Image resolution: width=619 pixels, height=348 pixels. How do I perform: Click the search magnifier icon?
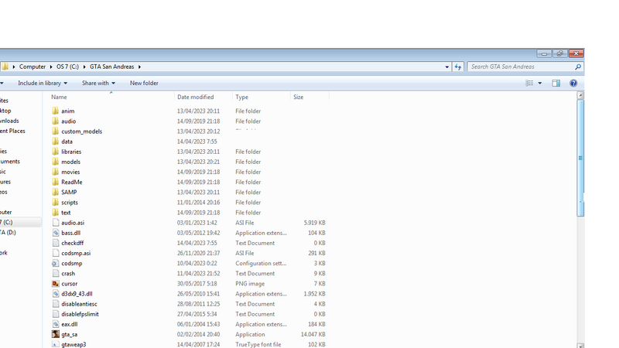click(x=578, y=67)
